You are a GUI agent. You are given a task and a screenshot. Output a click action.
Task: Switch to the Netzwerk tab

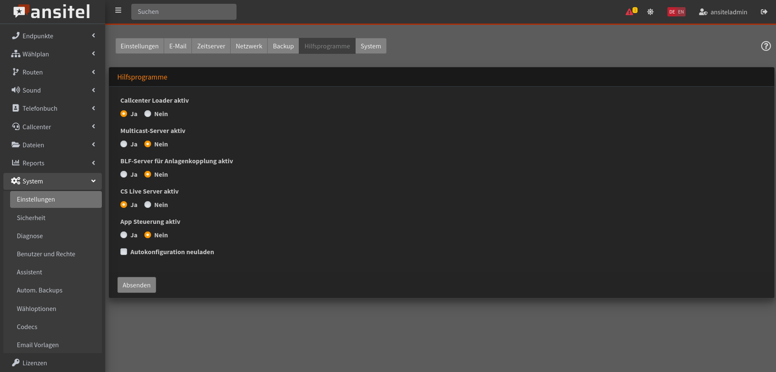tap(249, 46)
